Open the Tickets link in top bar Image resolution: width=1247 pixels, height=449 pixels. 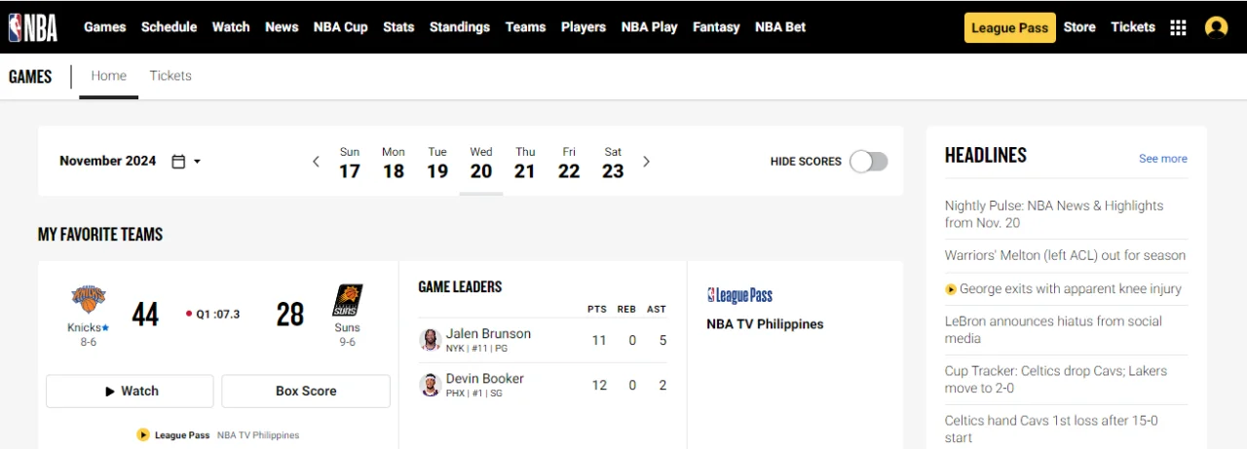[1133, 27]
